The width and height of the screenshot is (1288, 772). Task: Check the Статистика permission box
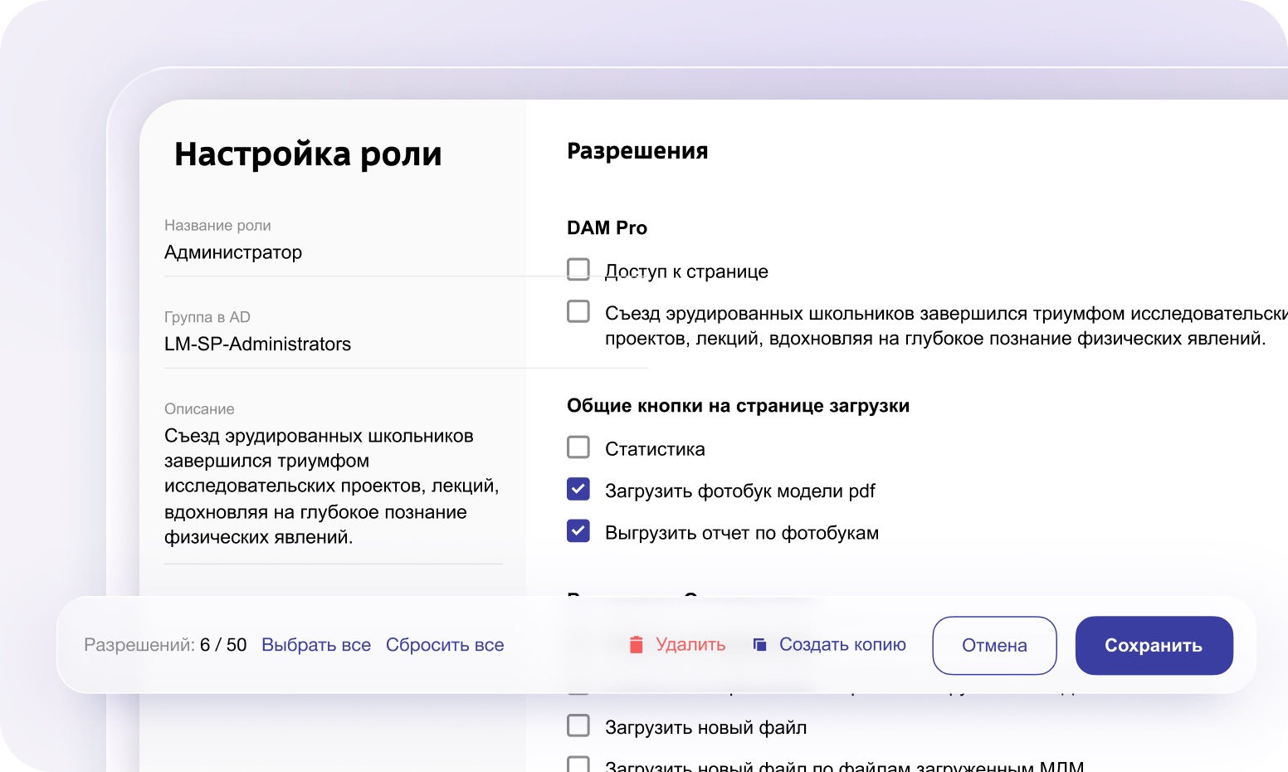[578, 447]
